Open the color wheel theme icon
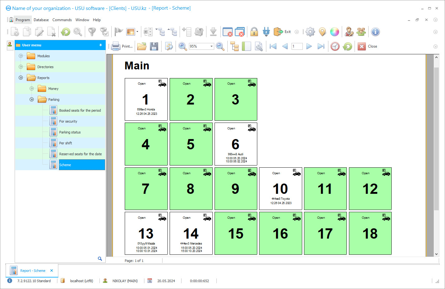Viewport: 445px width, 289px height. click(334, 32)
